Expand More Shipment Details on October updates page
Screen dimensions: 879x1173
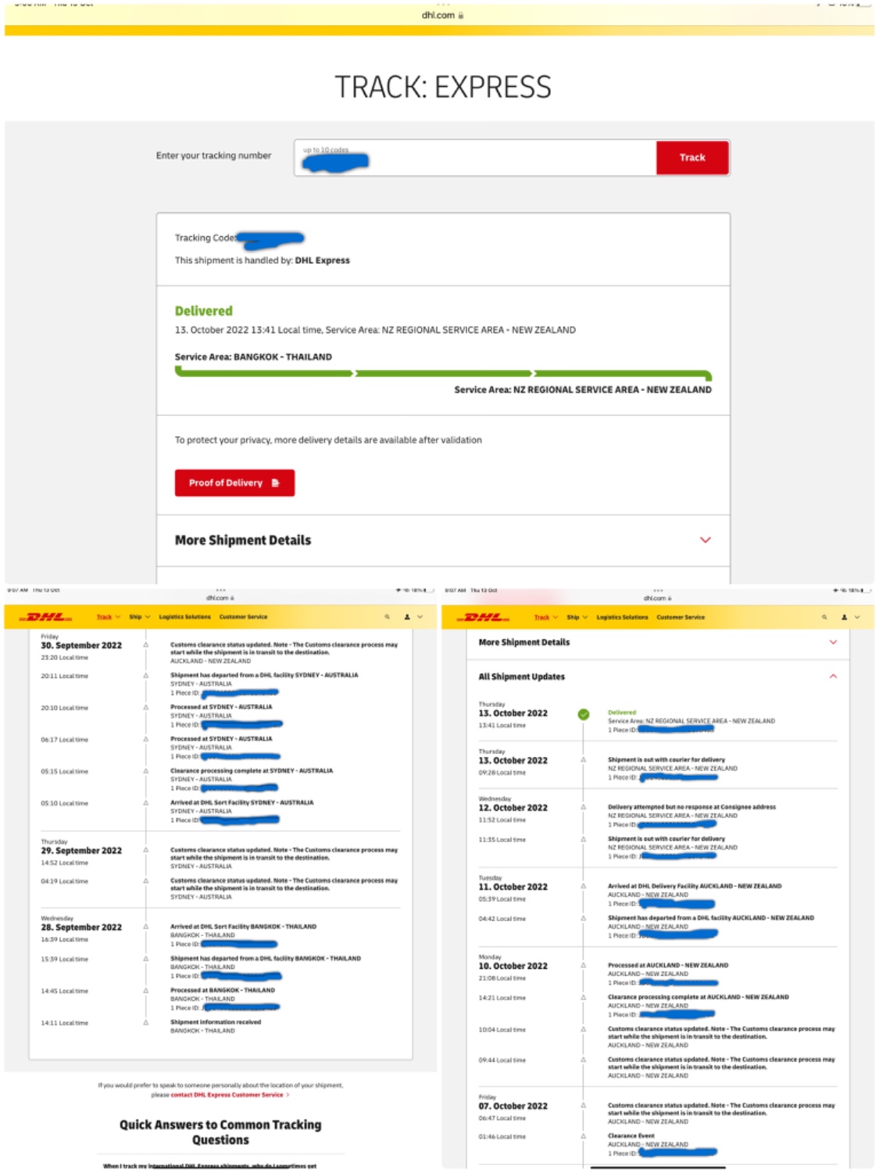click(x=657, y=642)
